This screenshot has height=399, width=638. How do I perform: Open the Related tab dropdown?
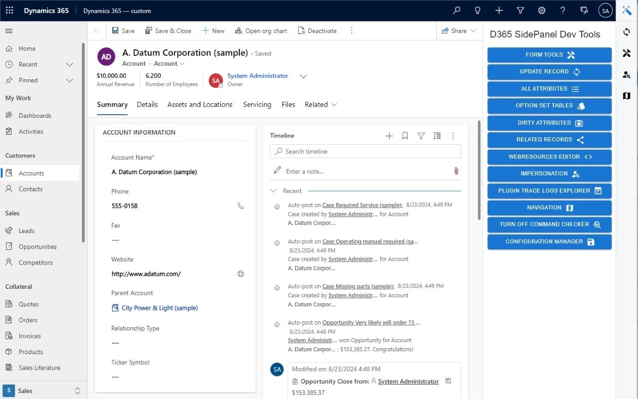321,105
